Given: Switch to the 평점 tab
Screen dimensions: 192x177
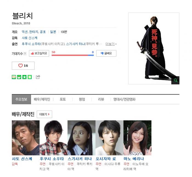Looking at the screenshot, I should [82, 99].
